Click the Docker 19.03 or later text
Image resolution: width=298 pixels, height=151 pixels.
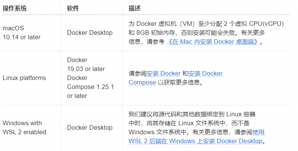click(86, 64)
